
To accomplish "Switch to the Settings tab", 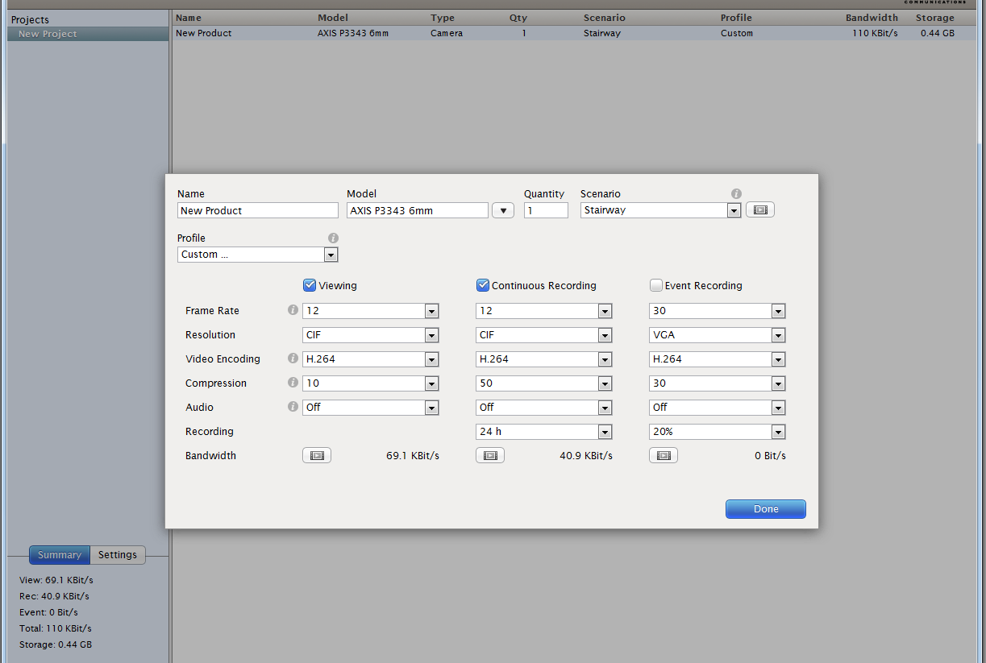I will tap(118, 555).
